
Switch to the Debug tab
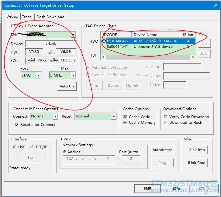click(12, 16)
